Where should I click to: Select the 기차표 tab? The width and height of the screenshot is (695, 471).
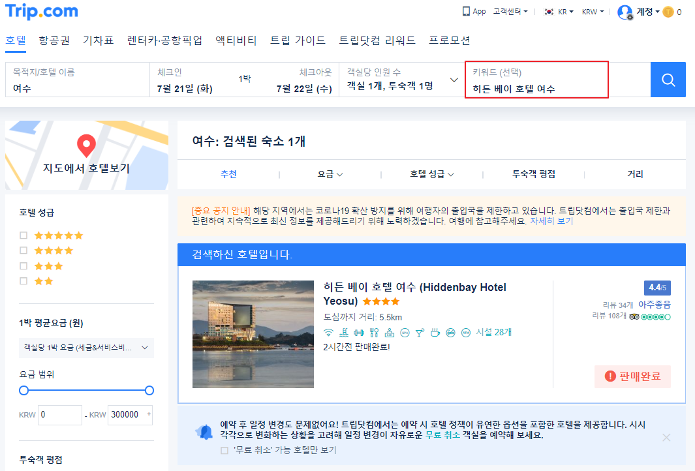click(98, 40)
